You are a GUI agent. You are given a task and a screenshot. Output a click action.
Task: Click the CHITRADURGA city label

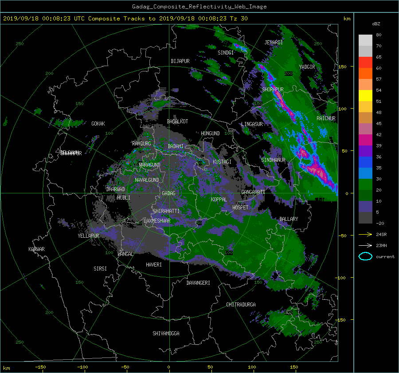[241, 305]
